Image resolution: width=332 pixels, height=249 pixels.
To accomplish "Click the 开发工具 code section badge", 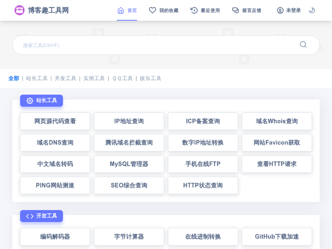I will [41, 216].
